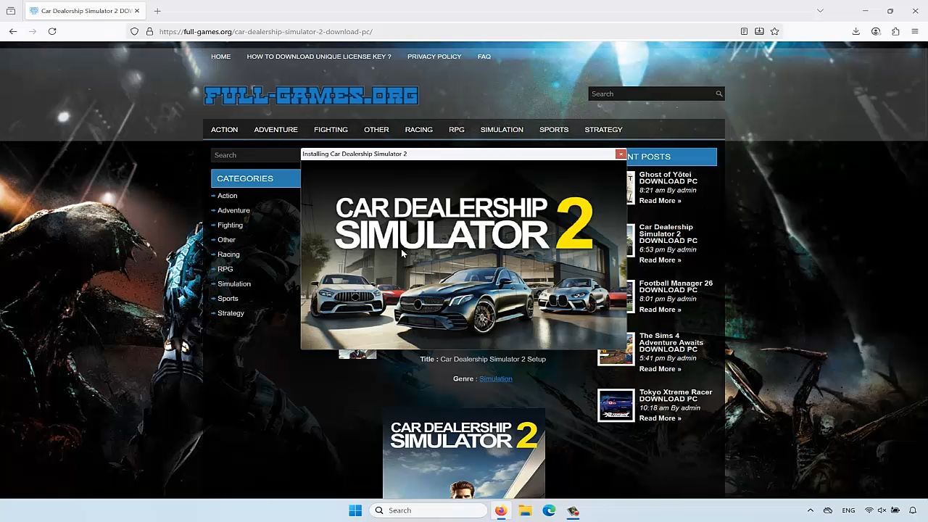Select the RACING nav category
Viewport: 928px width, 522px height.
(x=418, y=130)
